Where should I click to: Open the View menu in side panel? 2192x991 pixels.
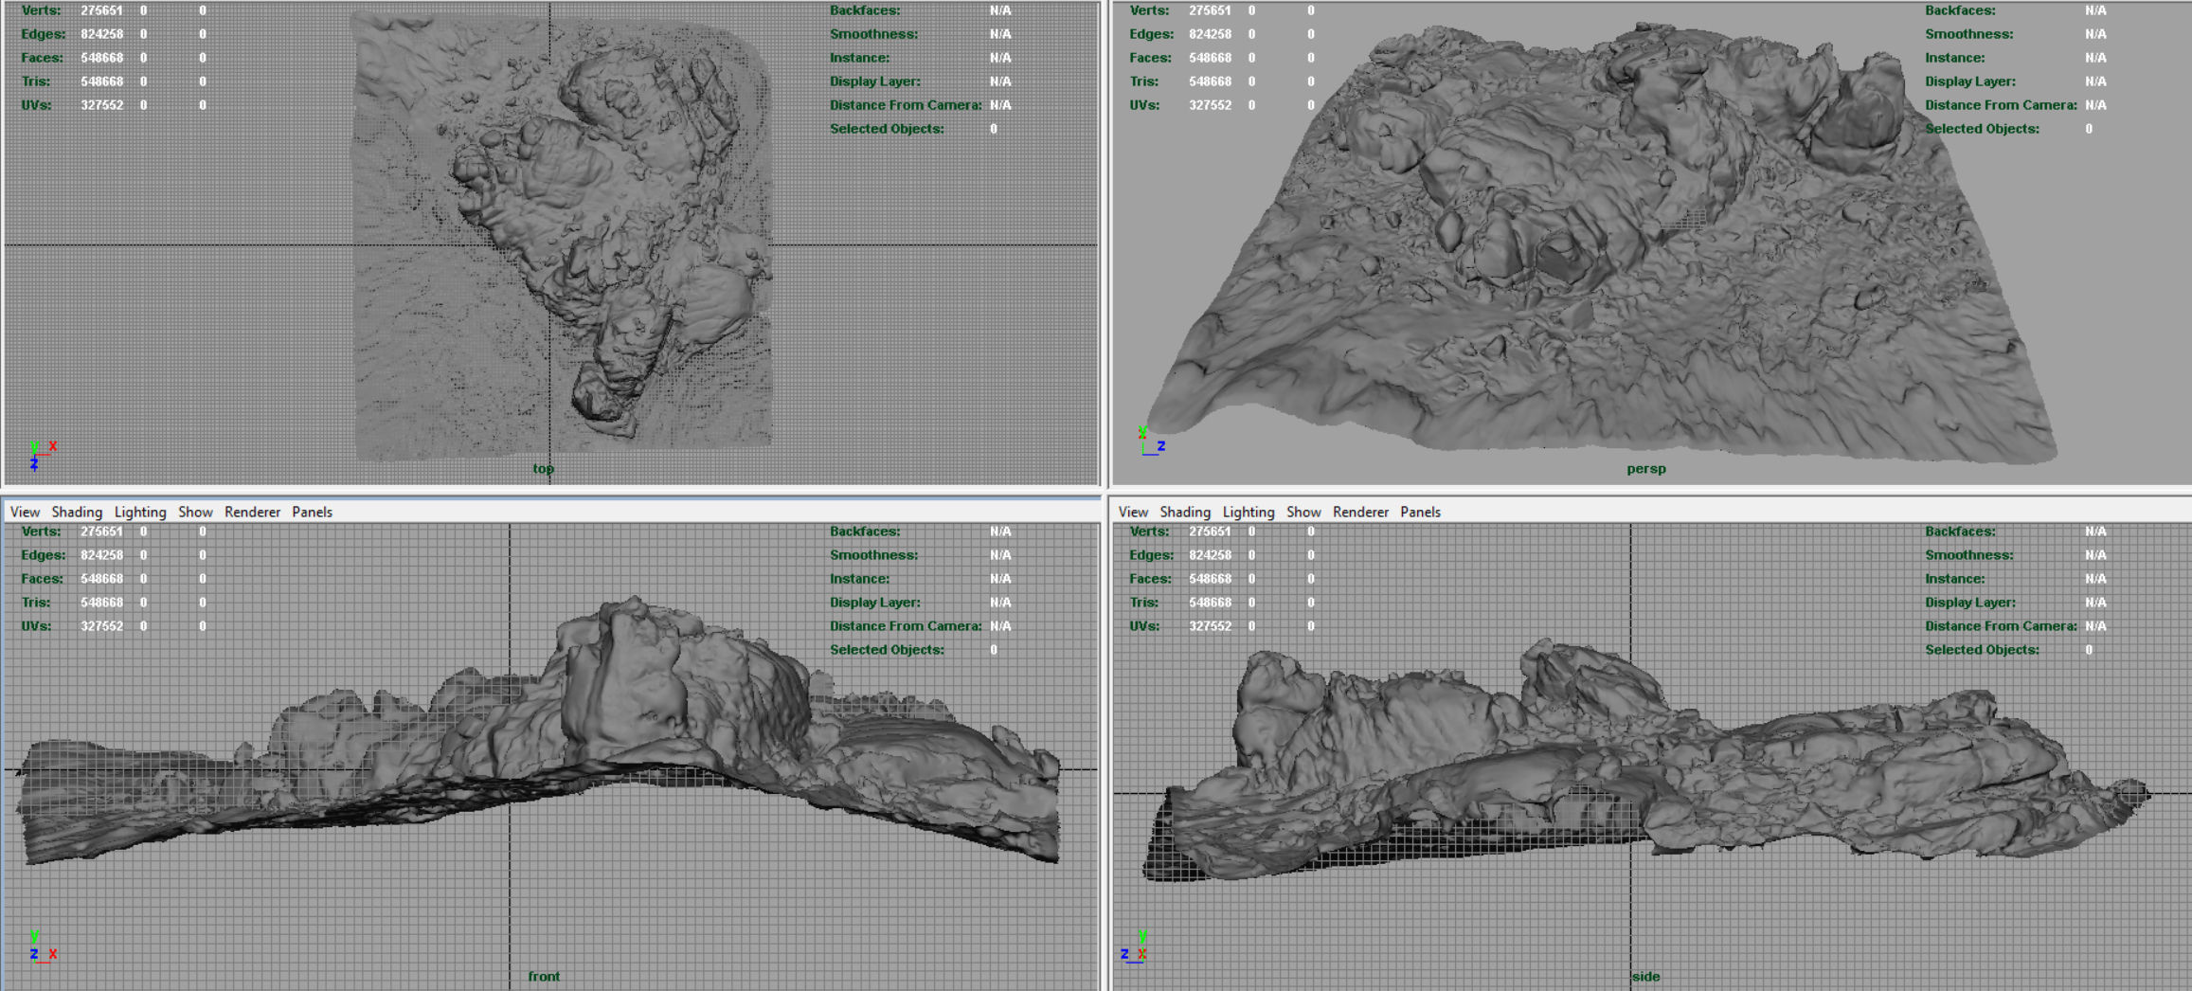click(1133, 512)
